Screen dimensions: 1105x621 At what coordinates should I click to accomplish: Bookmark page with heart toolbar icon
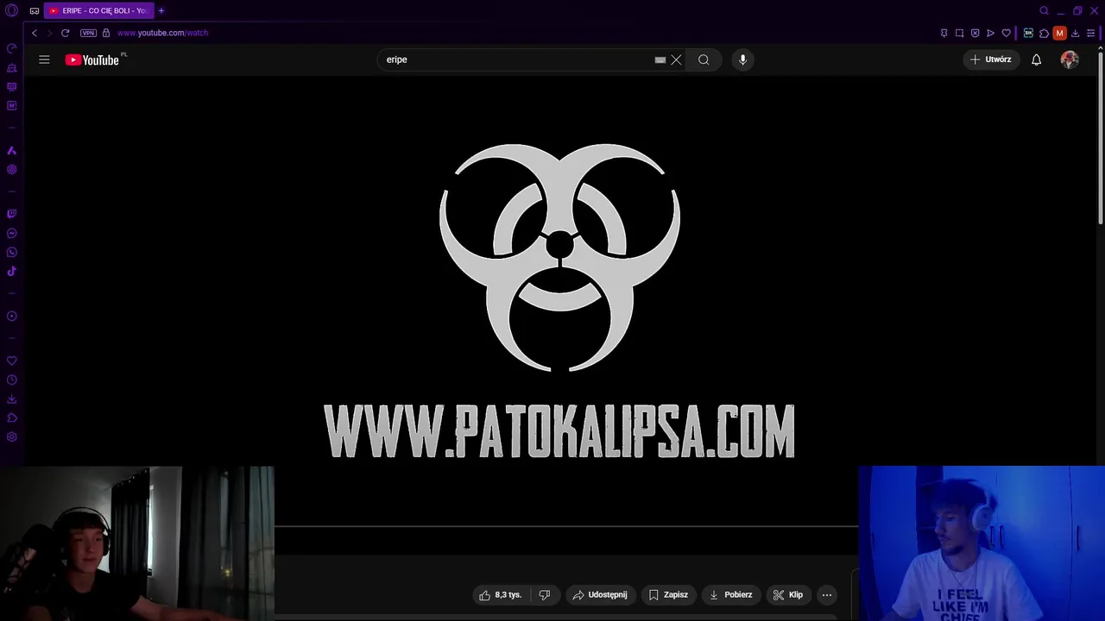coord(1006,33)
